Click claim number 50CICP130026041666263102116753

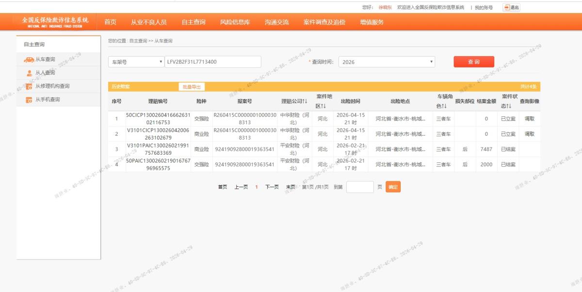tap(158, 119)
